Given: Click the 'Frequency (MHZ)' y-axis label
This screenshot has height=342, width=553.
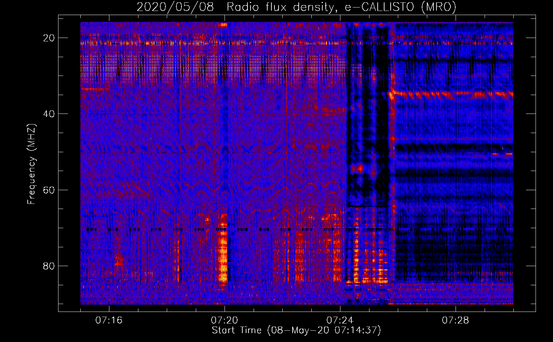Looking at the screenshot, I should (x=32, y=164).
